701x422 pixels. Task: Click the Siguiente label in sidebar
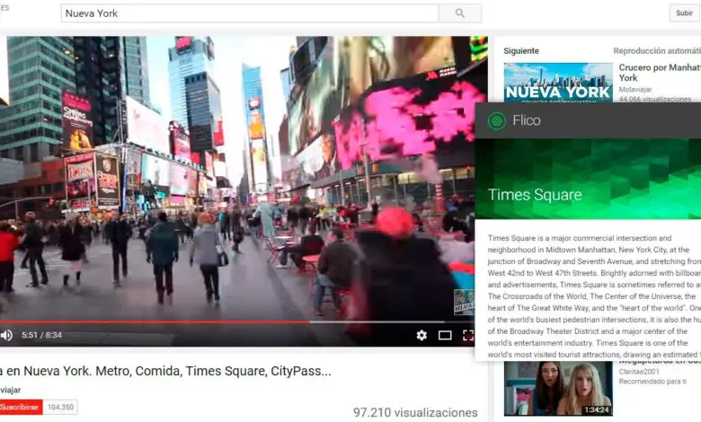tap(521, 51)
